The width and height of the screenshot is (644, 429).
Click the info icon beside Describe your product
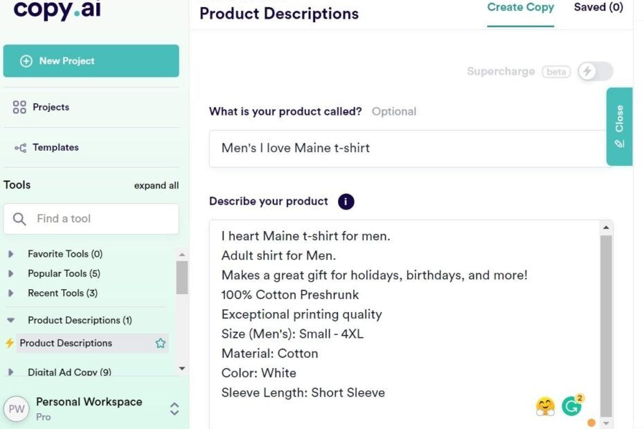pos(346,201)
